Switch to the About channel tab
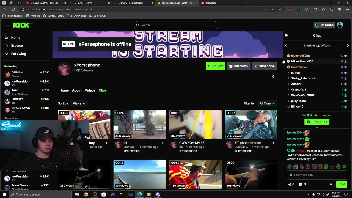352x198 pixels. 77,90
